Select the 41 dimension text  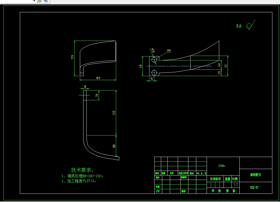pyautogui.click(x=219, y=65)
